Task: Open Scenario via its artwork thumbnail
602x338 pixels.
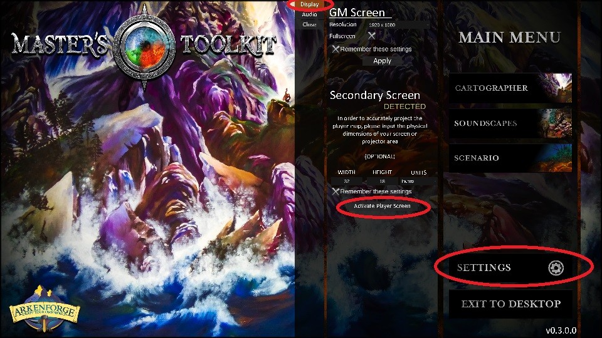Action: tap(554, 158)
